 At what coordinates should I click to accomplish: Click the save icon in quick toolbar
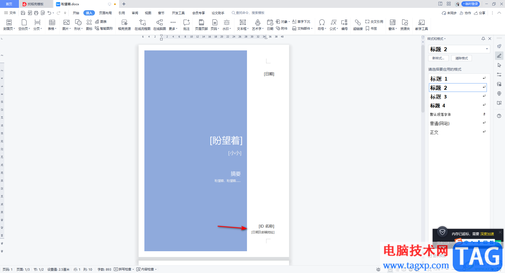[23, 13]
